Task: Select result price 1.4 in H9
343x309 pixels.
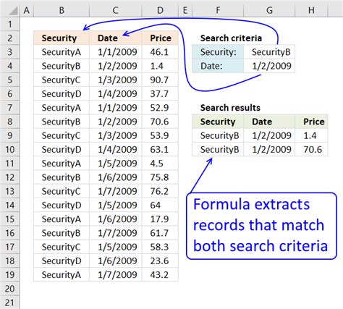Action: 311,135
